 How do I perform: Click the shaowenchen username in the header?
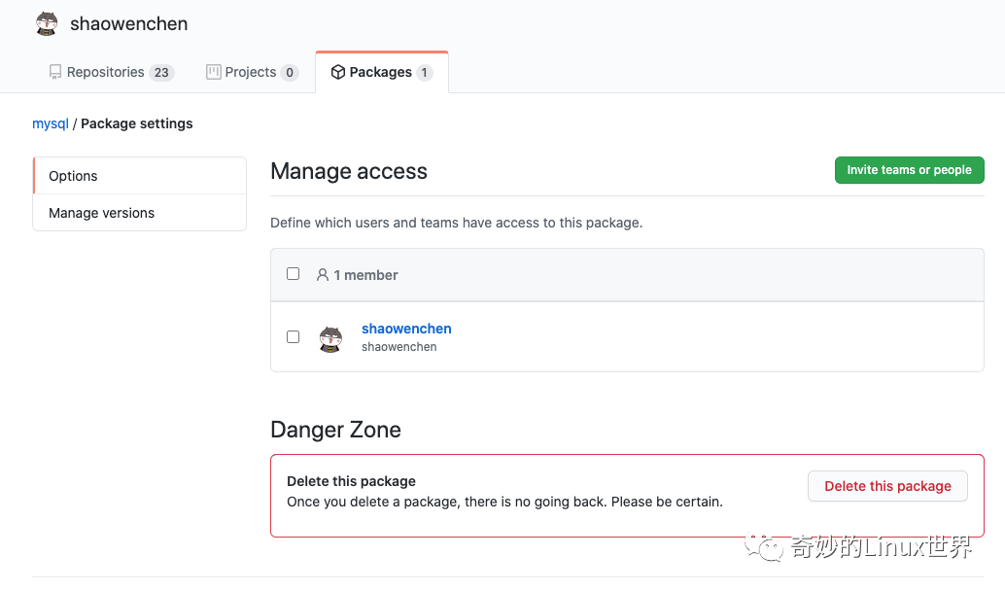[x=128, y=23]
